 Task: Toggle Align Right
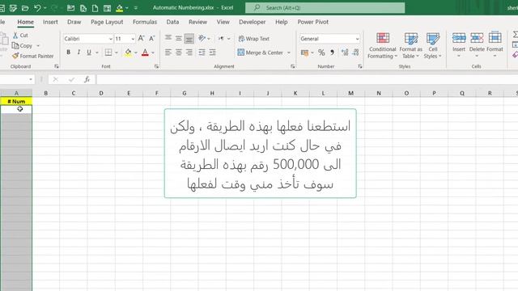point(189,52)
